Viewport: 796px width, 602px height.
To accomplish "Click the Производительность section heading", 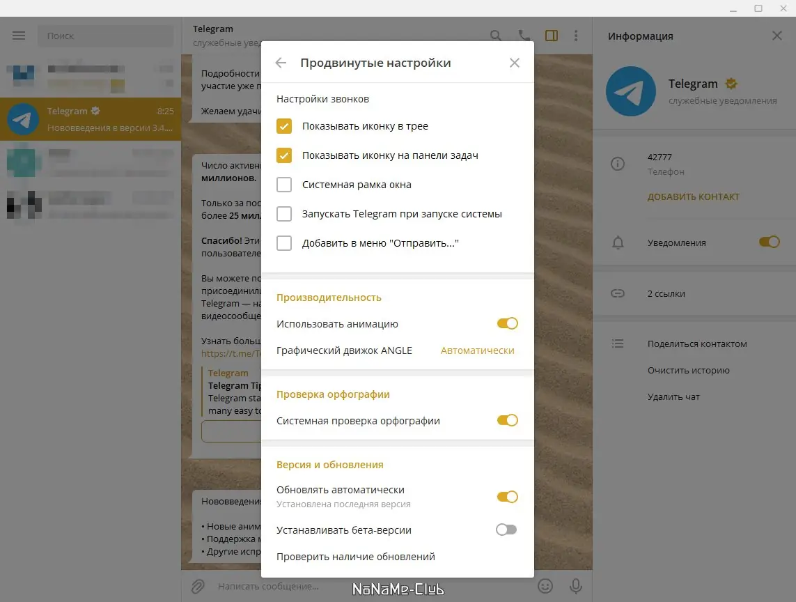I will click(329, 298).
